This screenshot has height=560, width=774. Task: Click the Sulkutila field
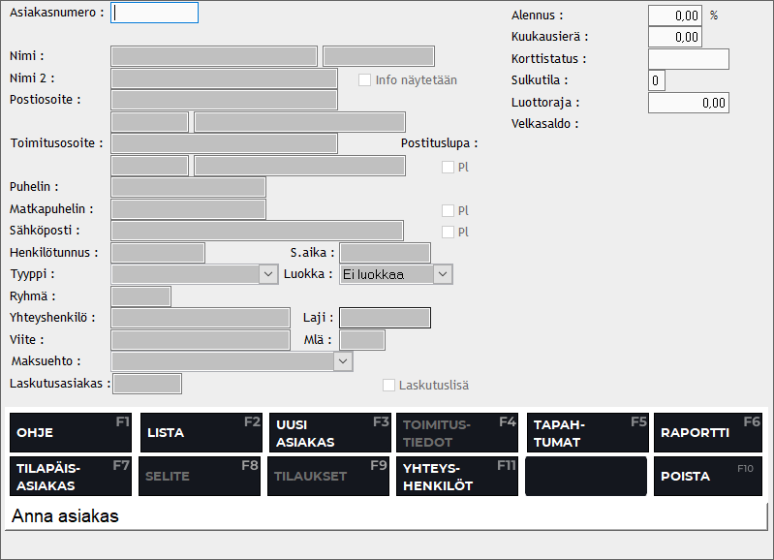coord(657,80)
